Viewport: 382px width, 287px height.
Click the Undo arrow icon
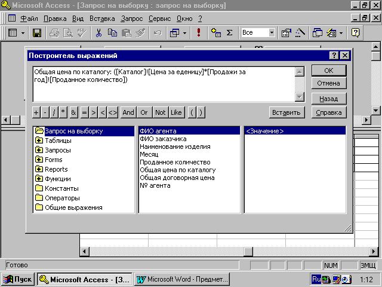(x=158, y=33)
